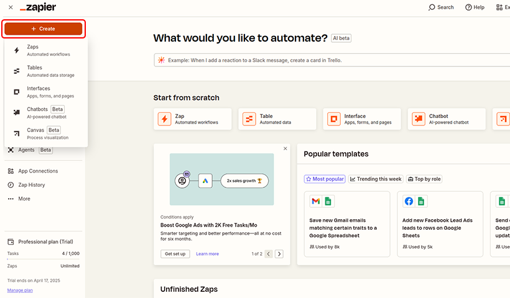Click the Boost Google Ads promo title

pyautogui.click(x=209, y=225)
